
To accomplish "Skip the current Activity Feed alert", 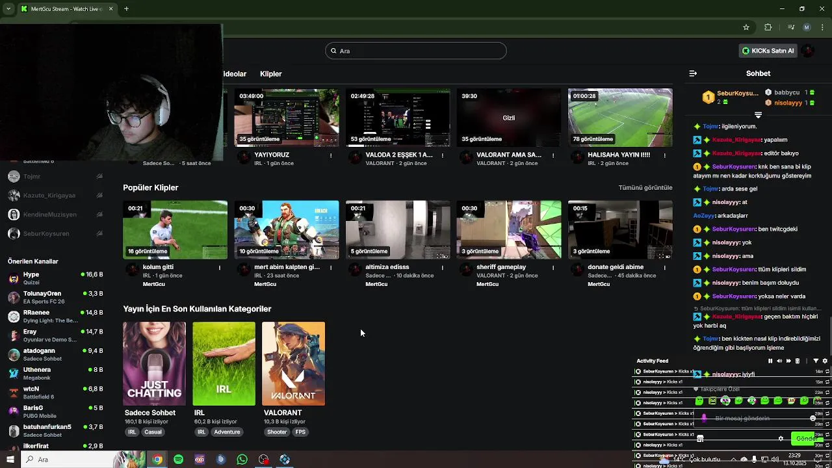I will pos(788,361).
